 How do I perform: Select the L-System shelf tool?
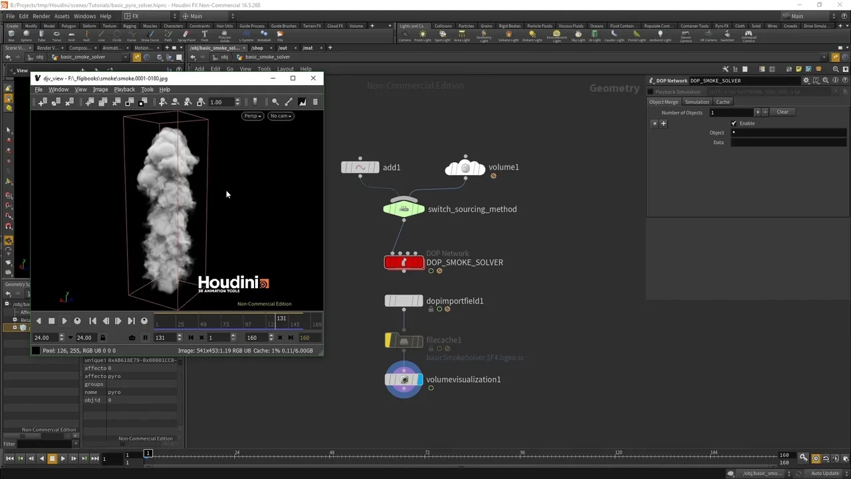[x=246, y=35]
